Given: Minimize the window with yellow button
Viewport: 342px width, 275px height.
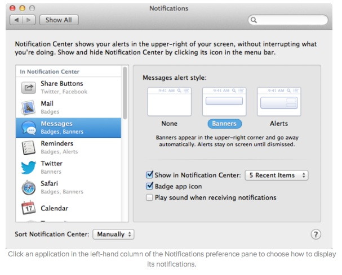Looking at the screenshot, I should [22, 8].
